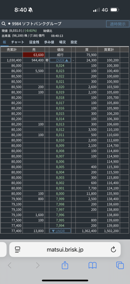Select the 8,000 price row
The image size is (130, 284).
click(60, 194)
